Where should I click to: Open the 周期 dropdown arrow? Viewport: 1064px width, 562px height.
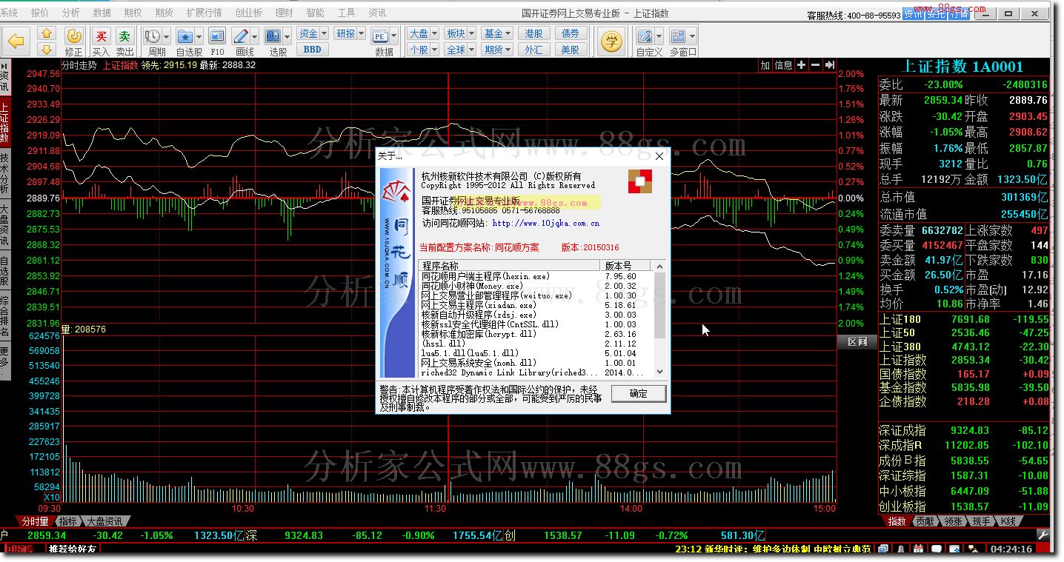(x=166, y=36)
